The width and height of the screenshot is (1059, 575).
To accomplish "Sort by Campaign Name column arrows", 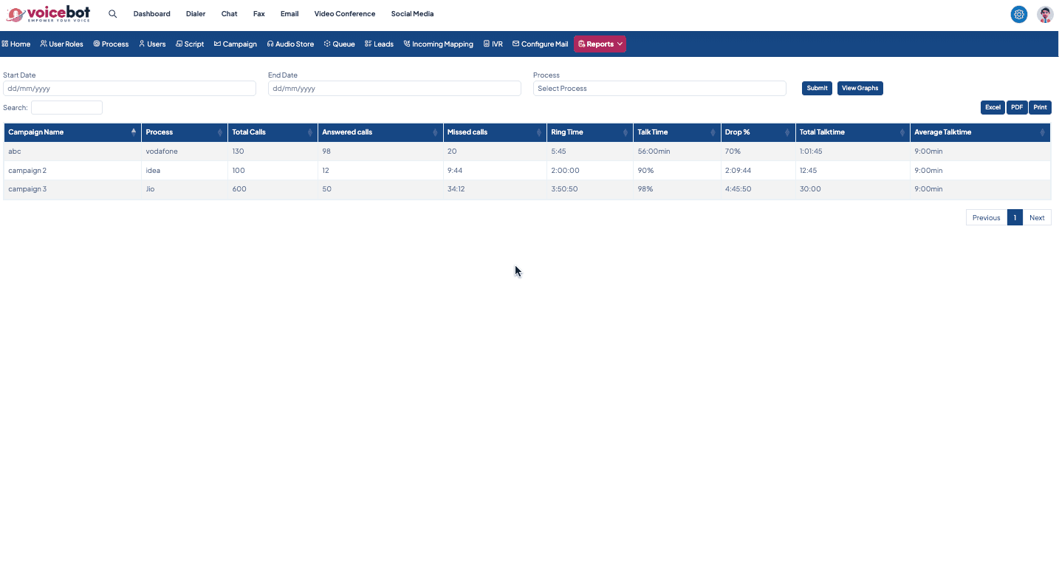I will pyautogui.click(x=134, y=132).
